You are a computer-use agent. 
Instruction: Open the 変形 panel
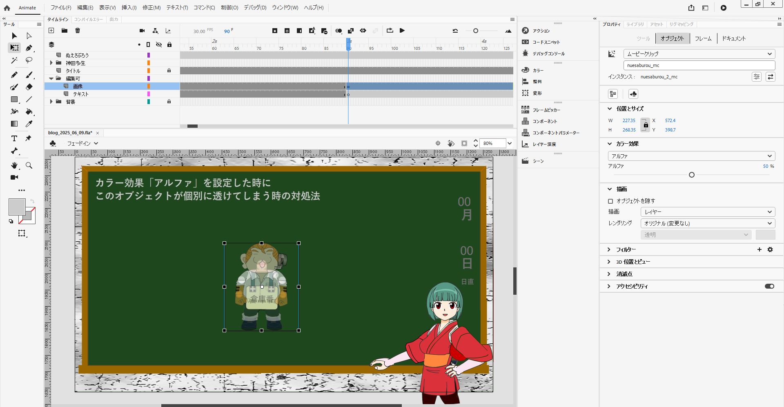click(x=537, y=93)
